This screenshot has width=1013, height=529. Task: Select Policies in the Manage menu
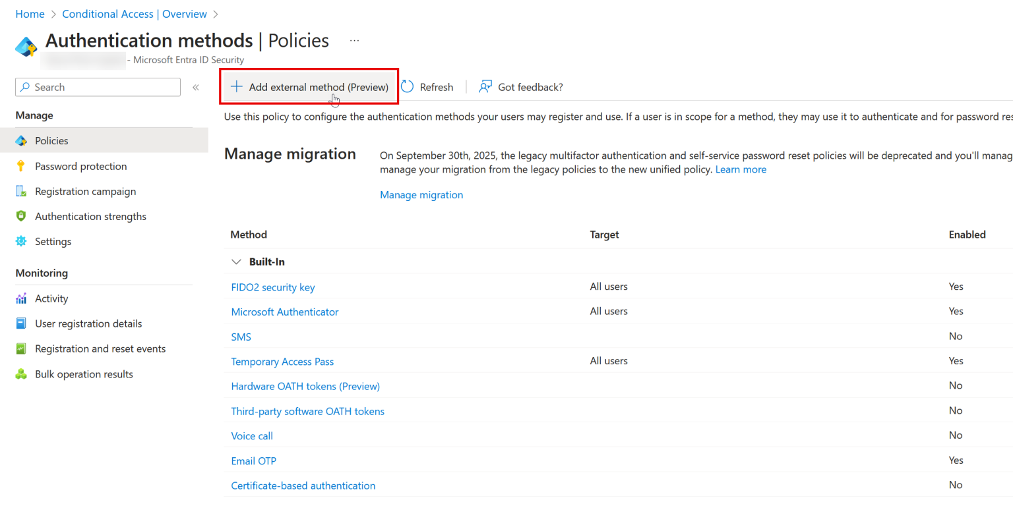pyautogui.click(x=53, y=140)
